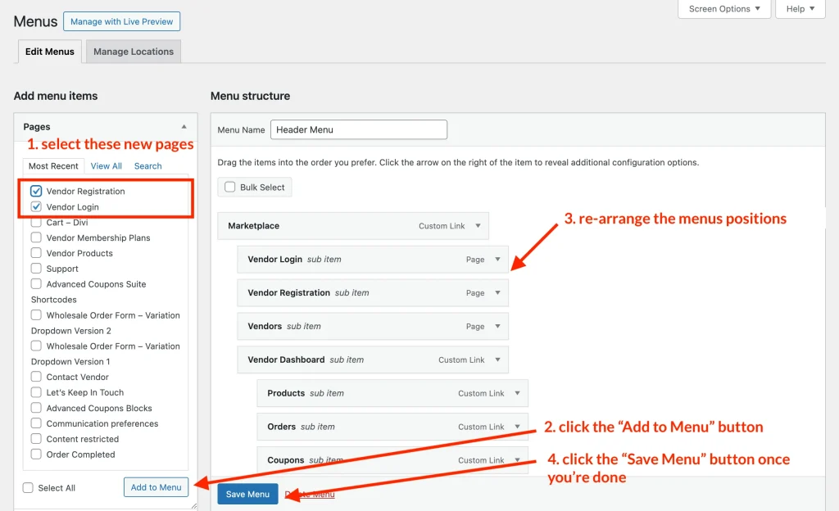Open the Screen Options dropdown

[x=724, y=9]
